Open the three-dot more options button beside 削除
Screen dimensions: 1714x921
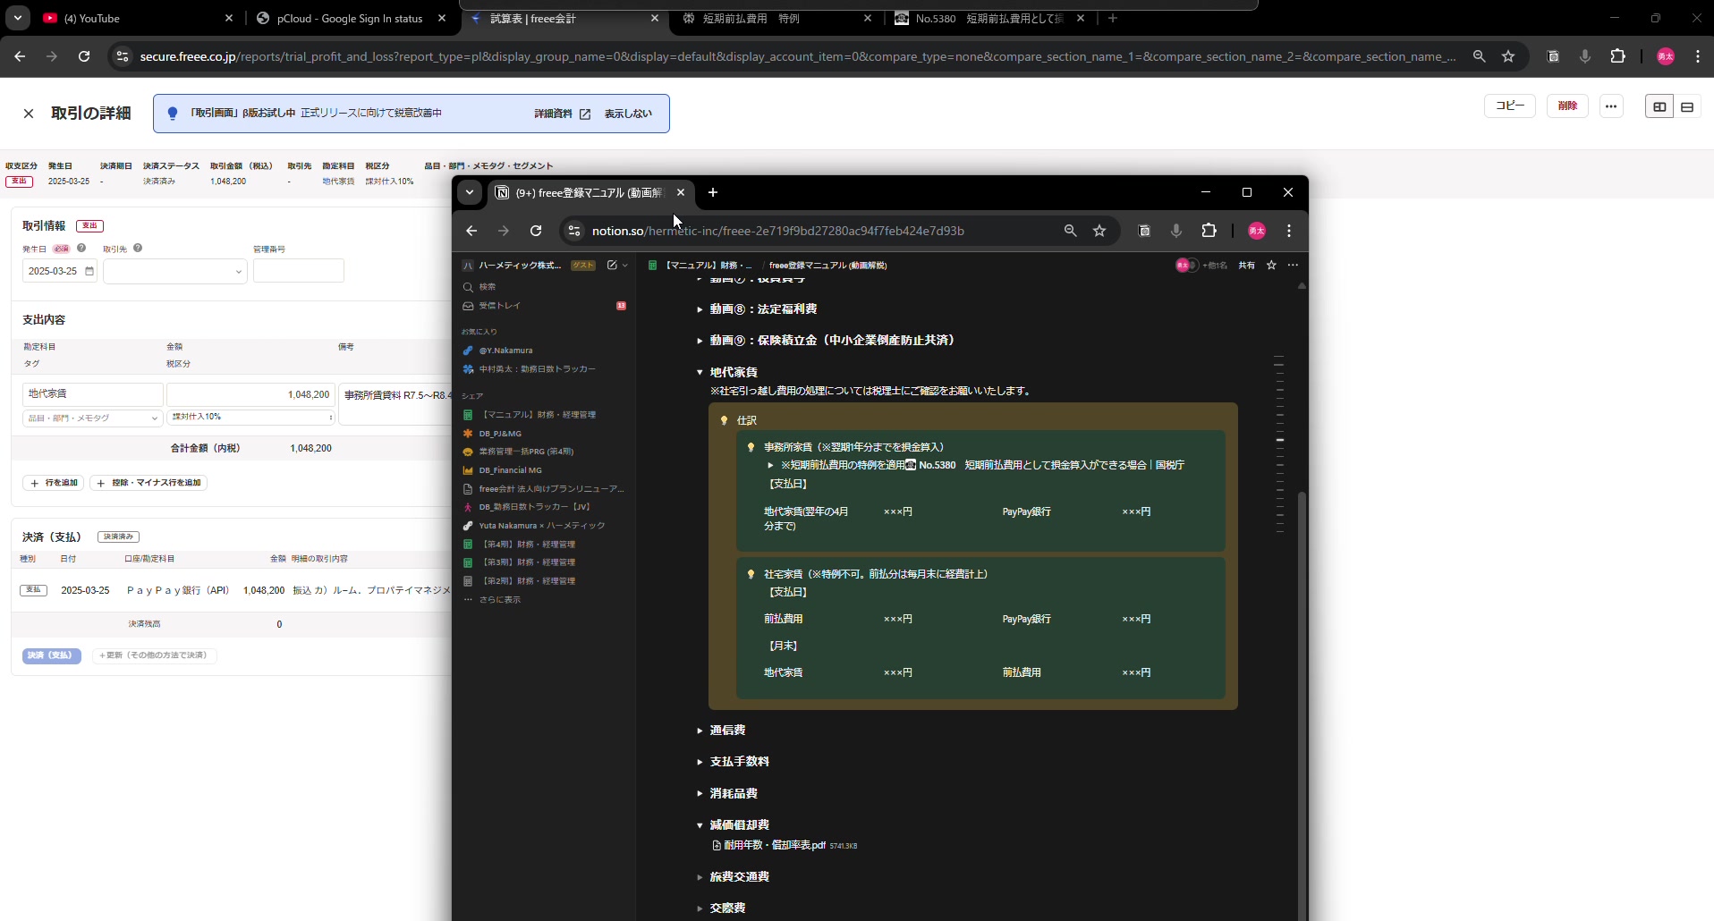pyautogui.click(x=1611, y=106)
